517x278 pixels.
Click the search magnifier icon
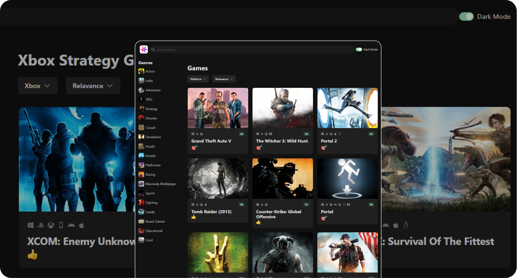pos(153,50)
